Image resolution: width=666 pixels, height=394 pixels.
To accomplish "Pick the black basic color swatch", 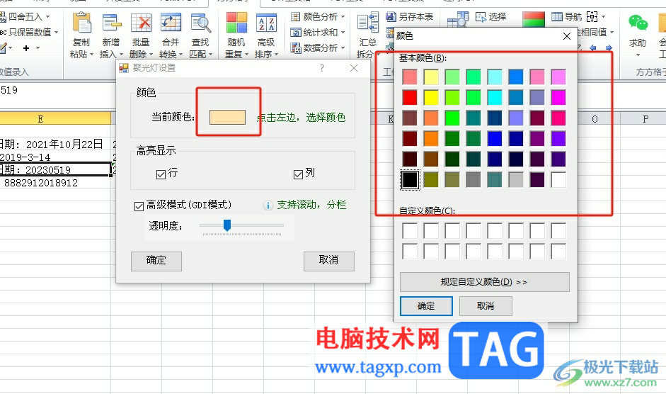I will coord(410,179).
